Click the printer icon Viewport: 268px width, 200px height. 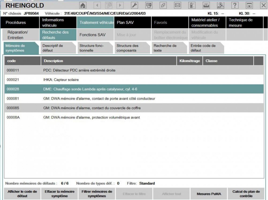click(x=206, y=5)
